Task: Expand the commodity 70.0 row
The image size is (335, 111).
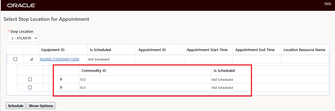Action: pos(61,79)
